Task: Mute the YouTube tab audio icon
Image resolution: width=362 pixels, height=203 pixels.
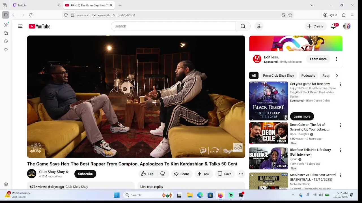Action: point(72,5)
